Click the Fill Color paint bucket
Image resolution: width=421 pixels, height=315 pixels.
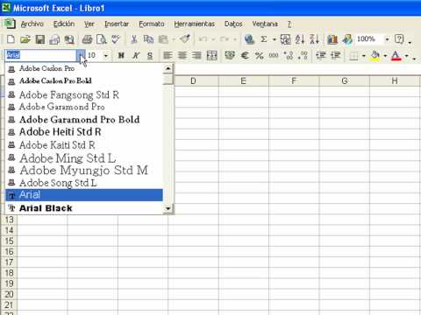(x=375, y=55)
